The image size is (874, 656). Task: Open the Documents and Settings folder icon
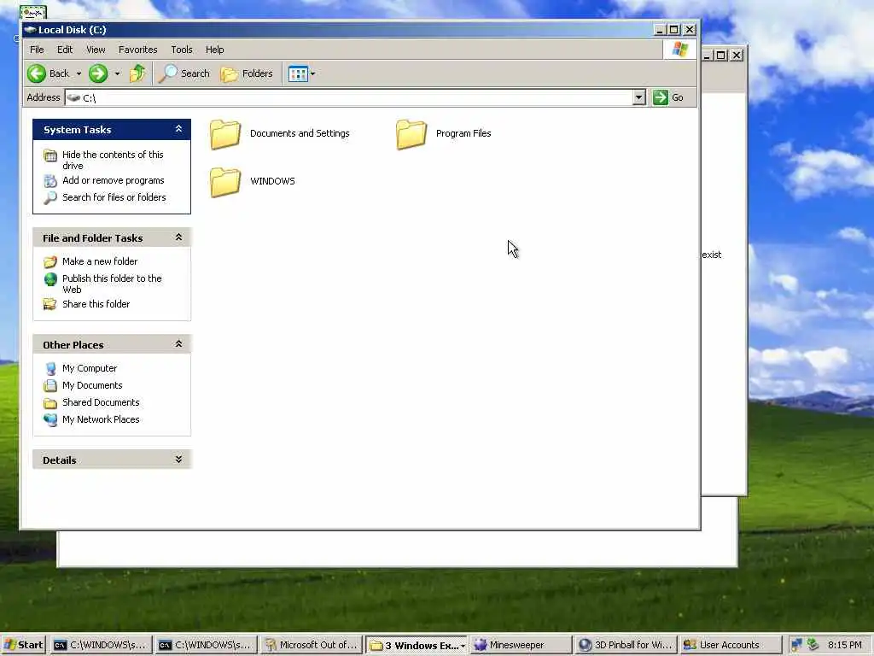(225, 134)
